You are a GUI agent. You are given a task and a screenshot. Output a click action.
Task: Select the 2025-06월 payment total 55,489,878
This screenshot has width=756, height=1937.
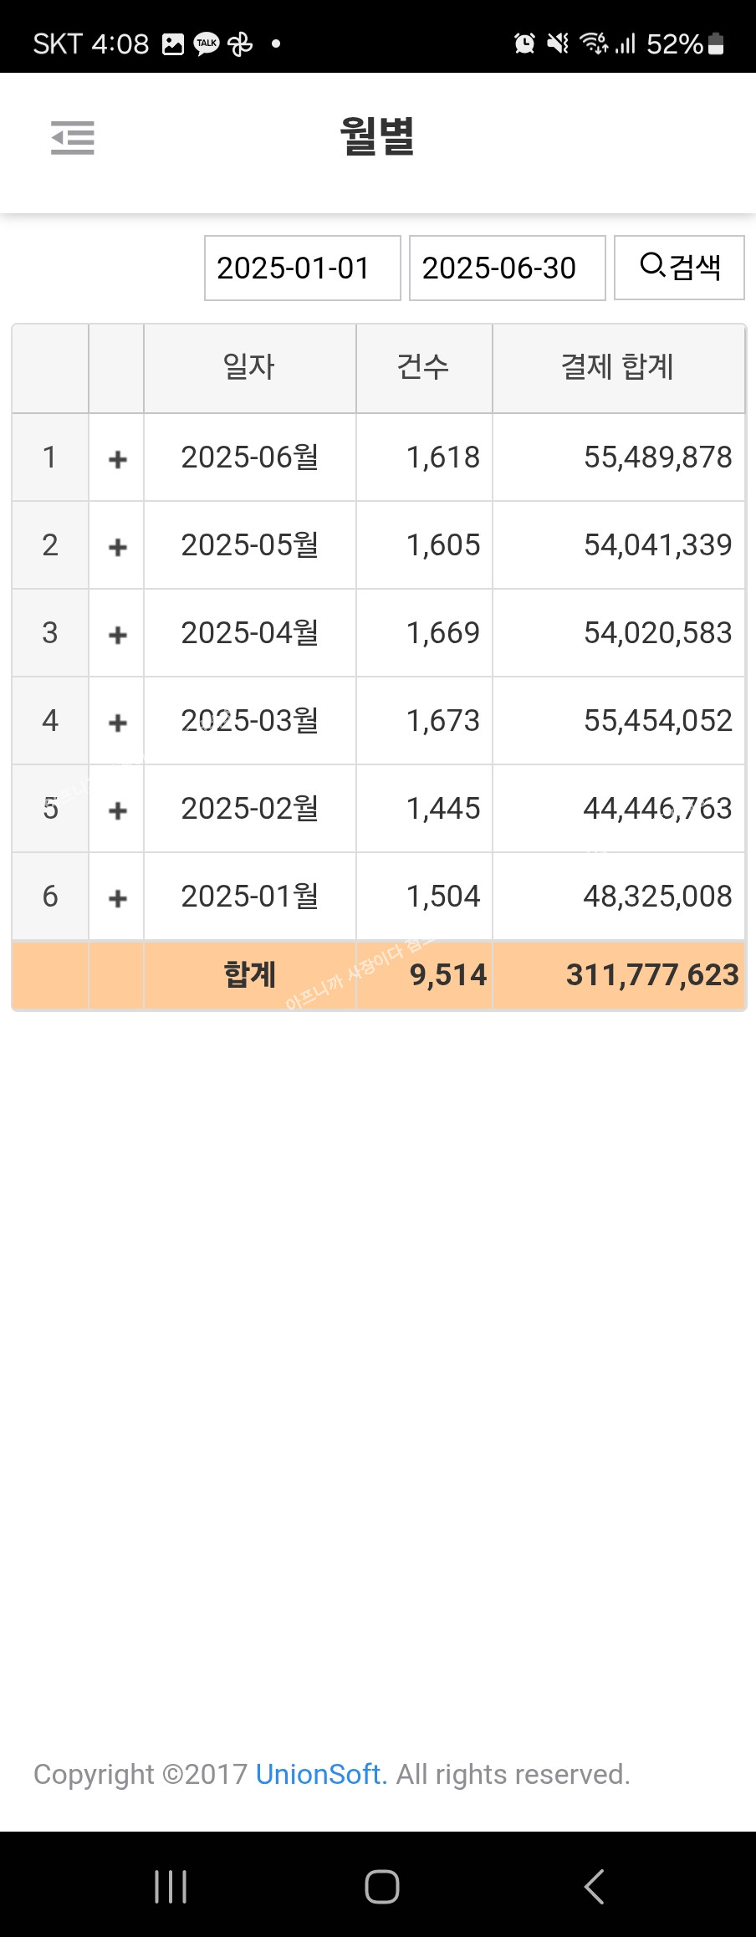[657, 457]
